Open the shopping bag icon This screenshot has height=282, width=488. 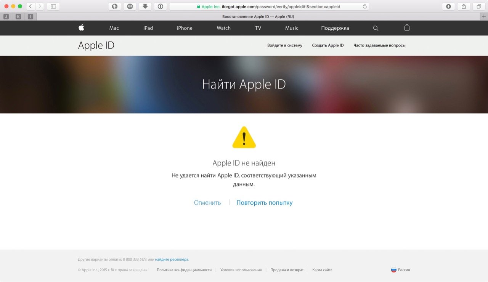click(407, 28)
